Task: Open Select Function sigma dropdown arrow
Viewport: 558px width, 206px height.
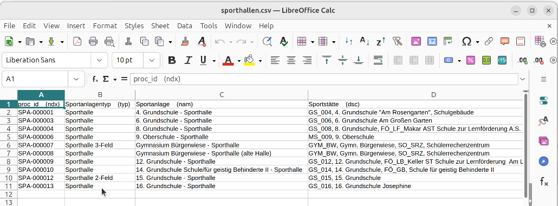Action: point(115,79)
